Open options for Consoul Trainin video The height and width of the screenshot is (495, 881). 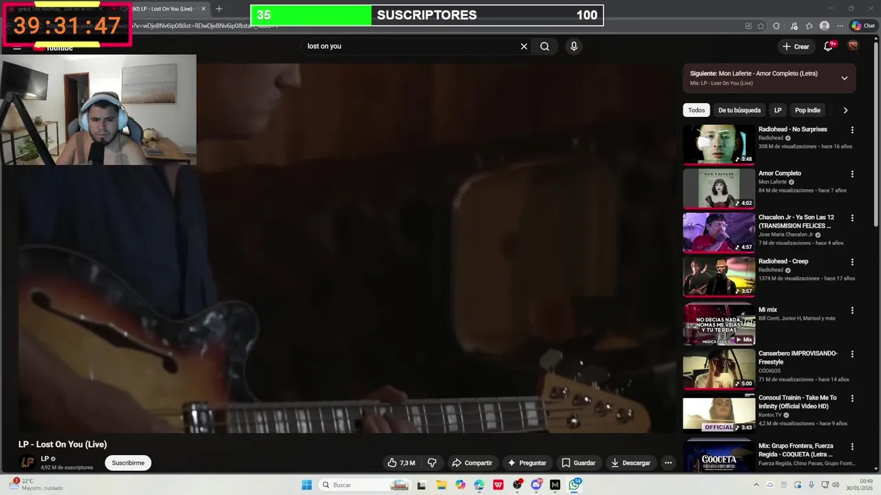click(x=852, y=398)
